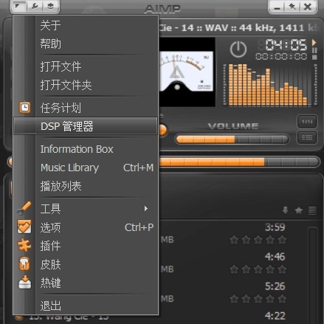Select 关于 menu item
324x324 pixels.
(85, 25)
